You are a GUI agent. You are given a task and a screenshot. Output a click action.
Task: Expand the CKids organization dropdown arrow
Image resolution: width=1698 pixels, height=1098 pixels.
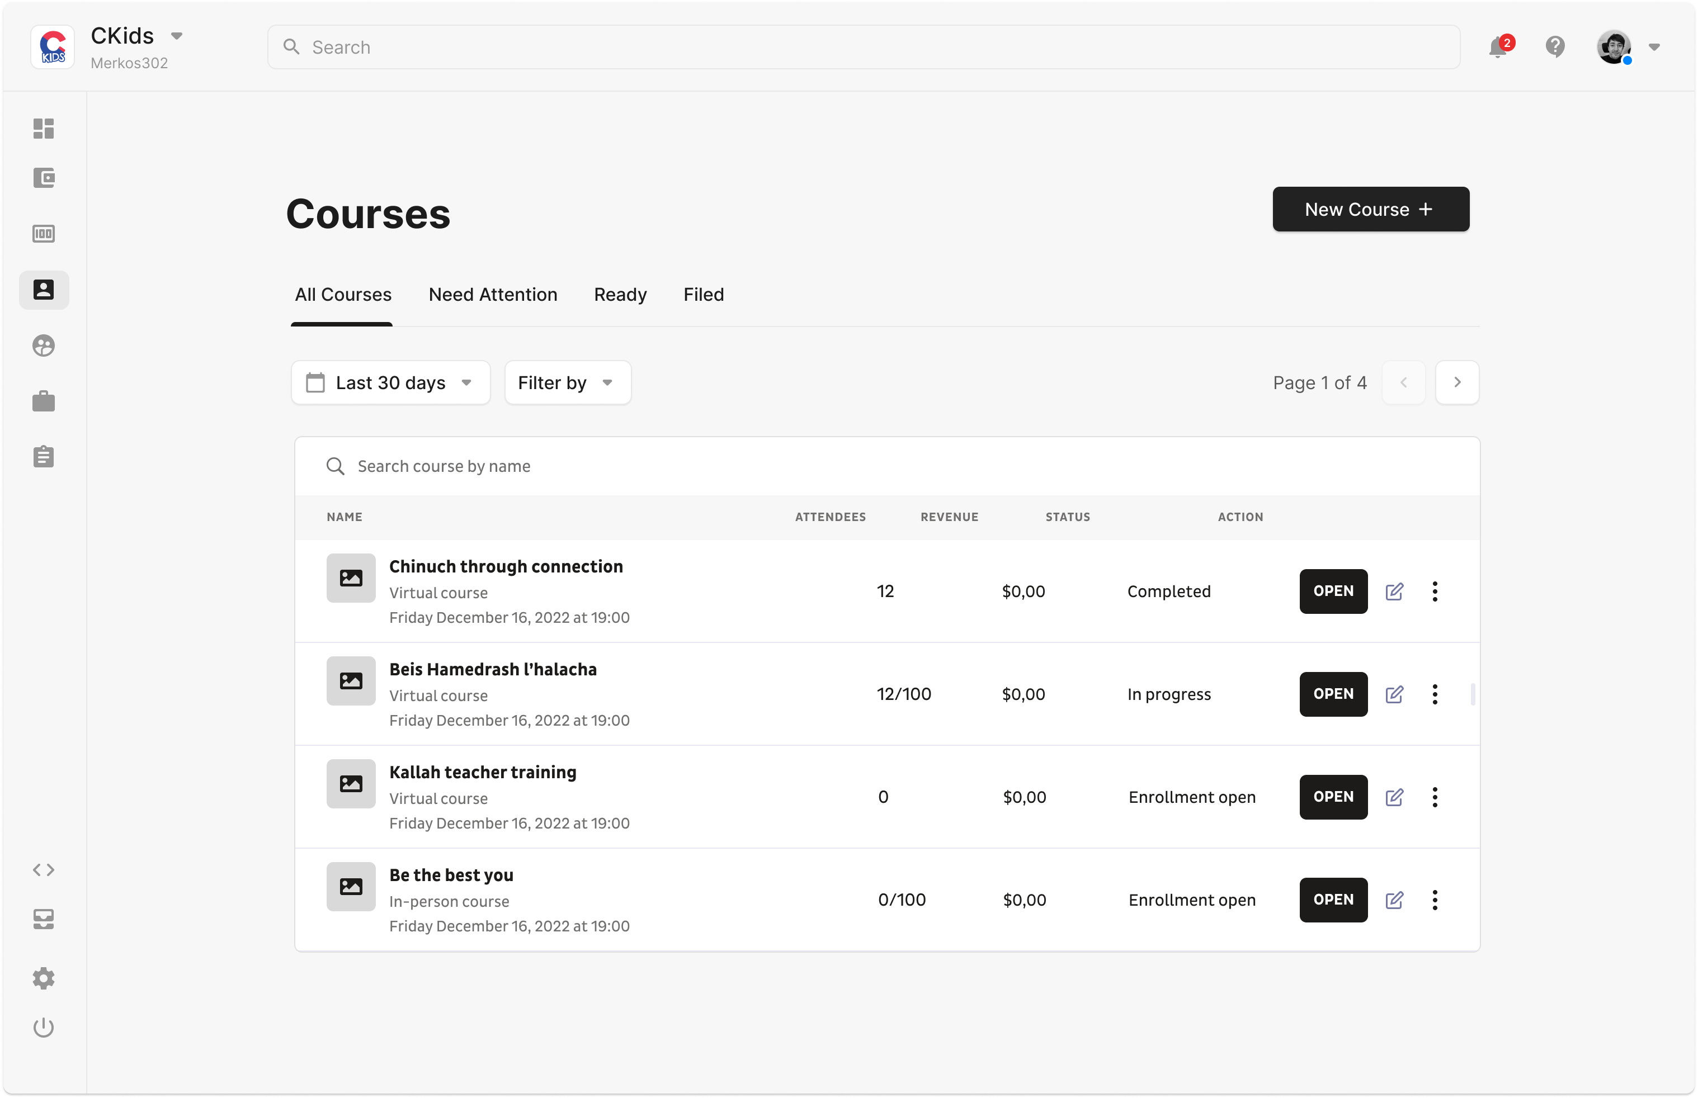pos(177,36)
